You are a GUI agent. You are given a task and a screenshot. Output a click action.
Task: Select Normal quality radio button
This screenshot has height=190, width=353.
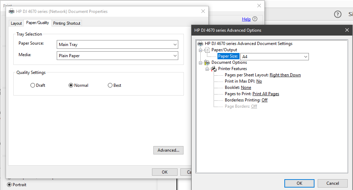click(x=71, y=85)
